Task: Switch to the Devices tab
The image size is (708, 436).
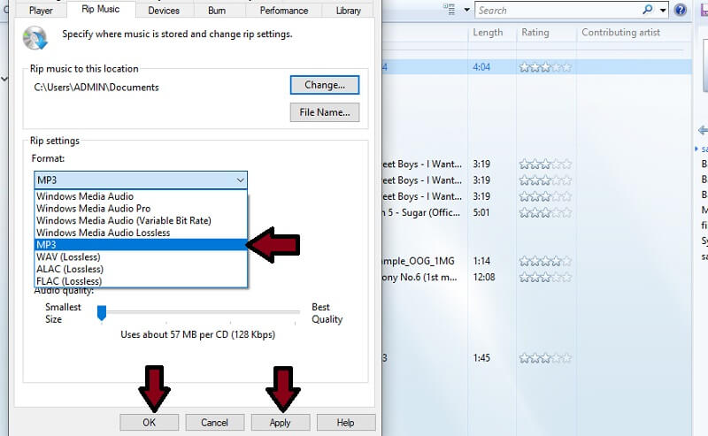Action: [164, 11]
